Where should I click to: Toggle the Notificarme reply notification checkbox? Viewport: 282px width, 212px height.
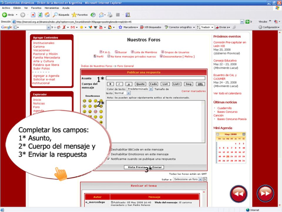pyautogui.click(x=108, y=159)
